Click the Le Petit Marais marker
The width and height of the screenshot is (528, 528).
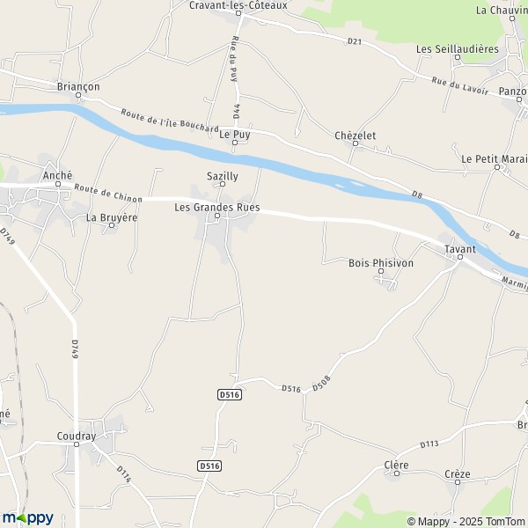(x=497, y=167)
